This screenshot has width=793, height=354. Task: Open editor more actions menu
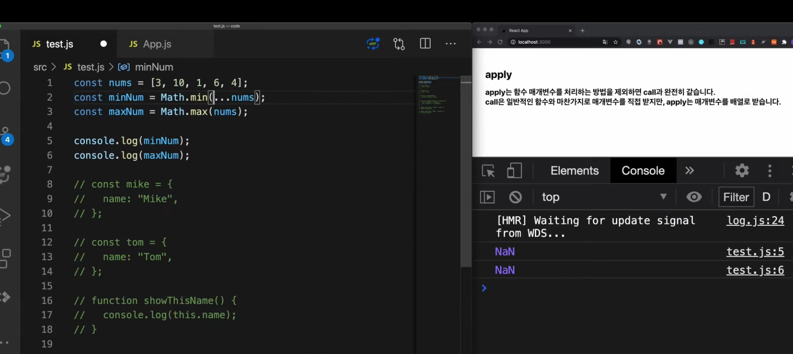[x=451, y=44]
